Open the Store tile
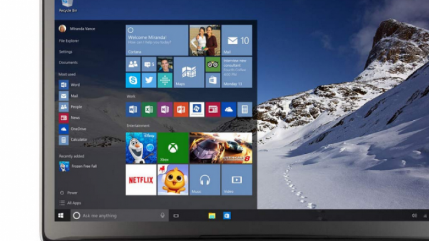The height and width of the screenshot is (241, 429). tap(213, 80)
